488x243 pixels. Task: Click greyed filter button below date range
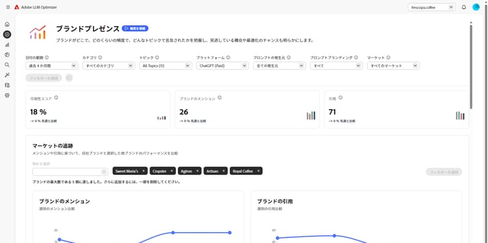point(44,78)
